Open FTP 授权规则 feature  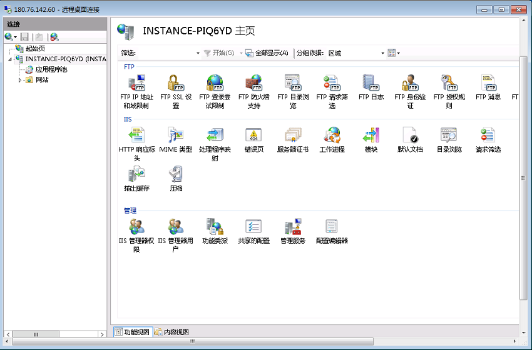click(449, 92)
